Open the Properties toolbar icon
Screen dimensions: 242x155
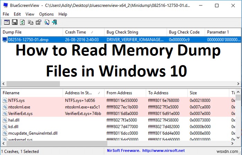pyautogui.click(x=38, y=22)
